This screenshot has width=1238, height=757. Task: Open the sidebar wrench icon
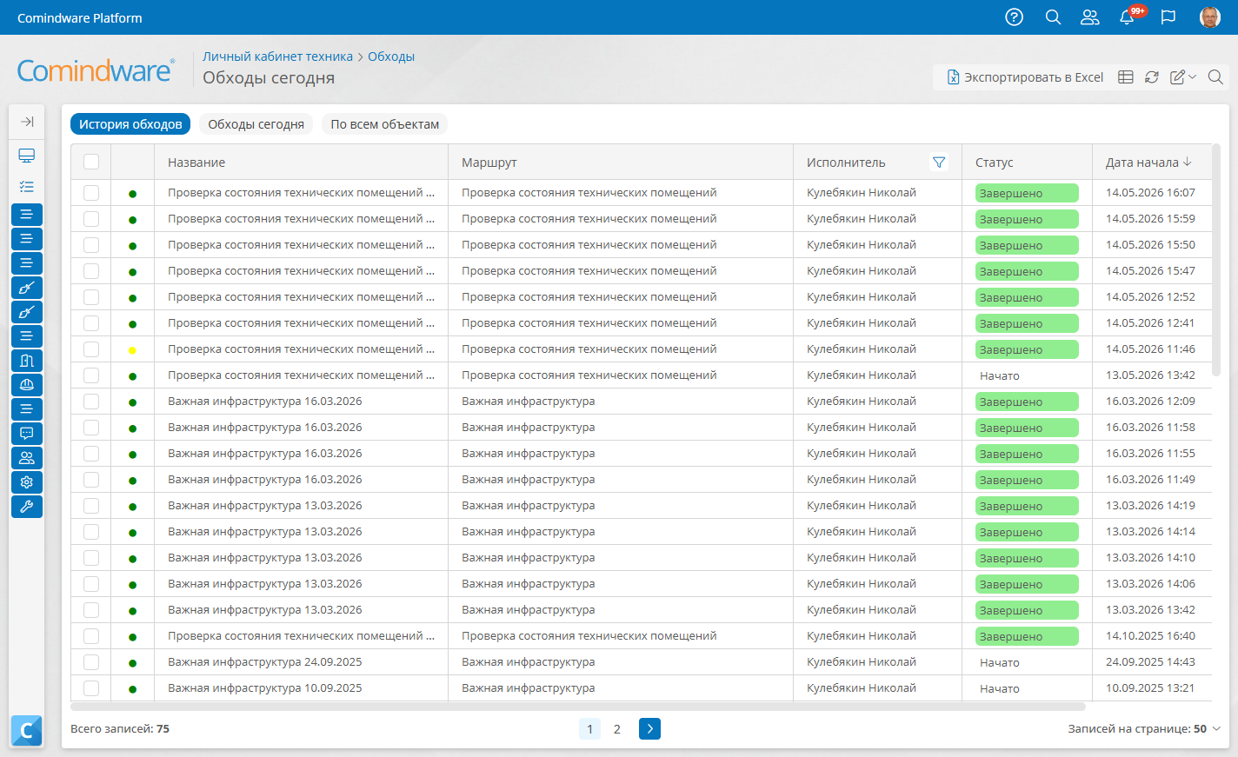click(27, 507)
